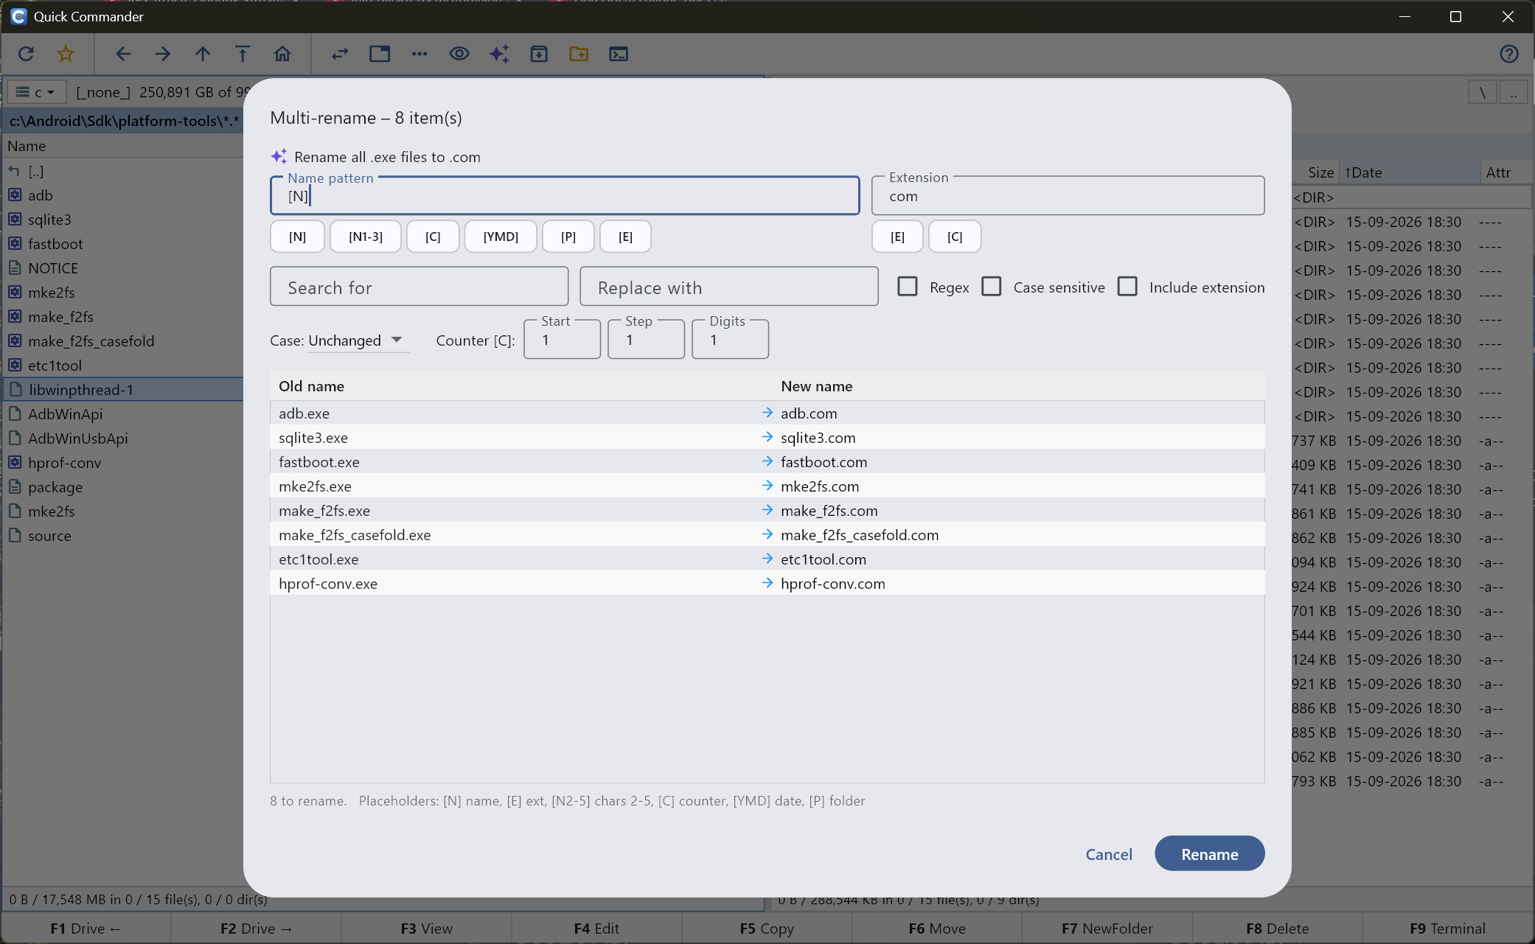Viewport: 1535px width, 944px height.
Task: Go back with the left arrow icon
Action: tap(123, 54)
